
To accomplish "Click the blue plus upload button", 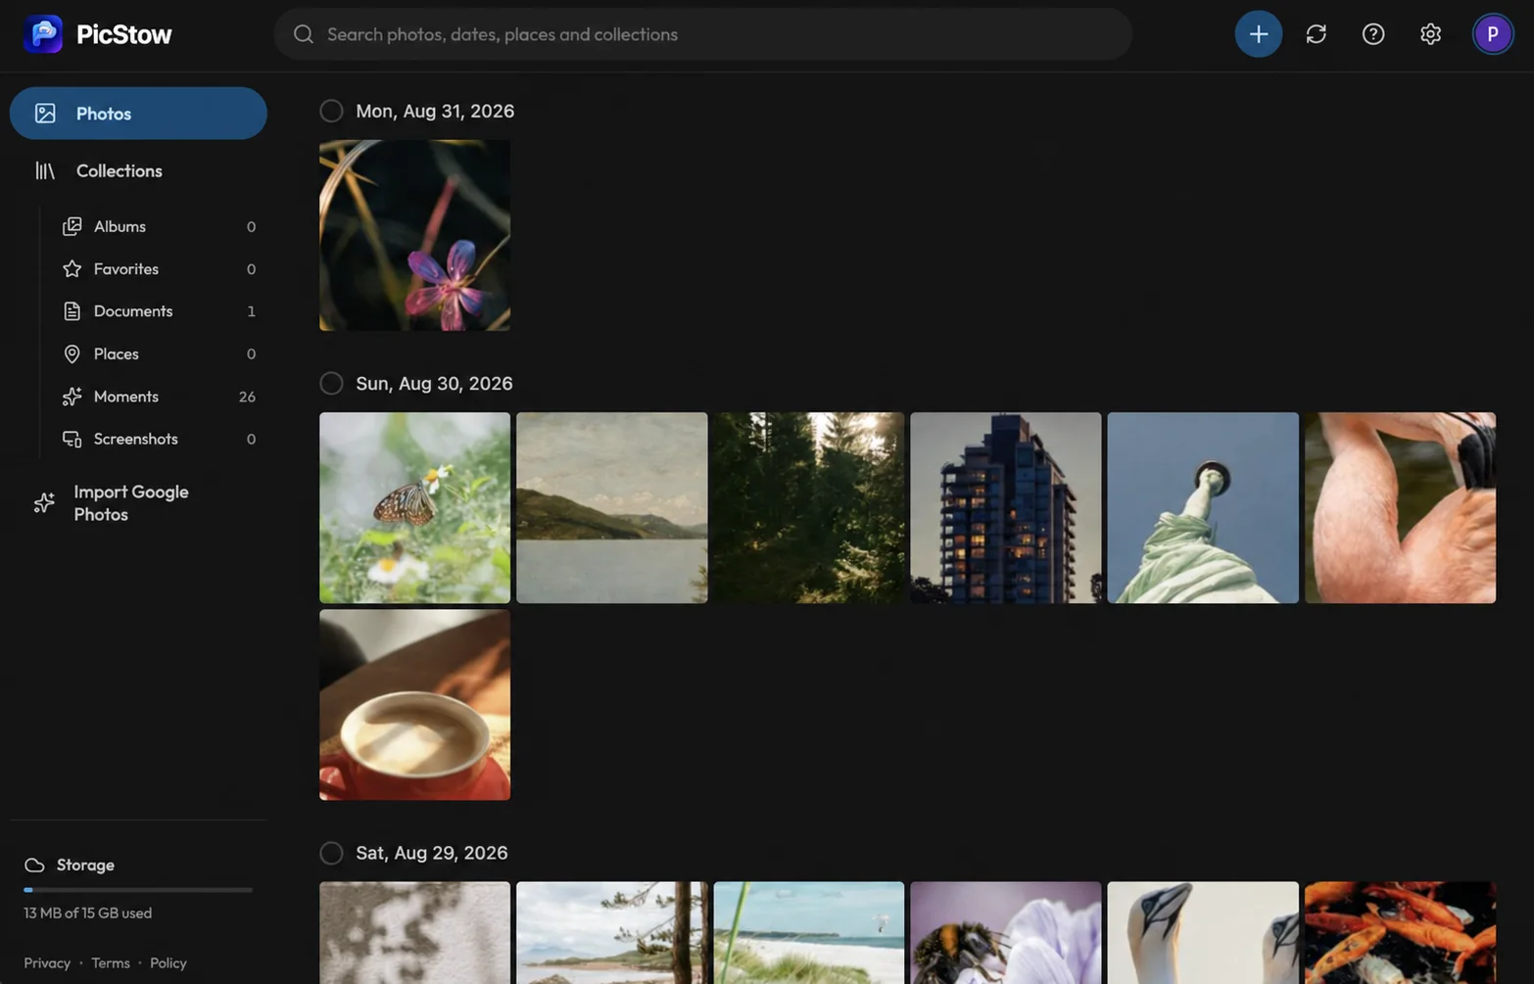I will tap(1258, 34).
